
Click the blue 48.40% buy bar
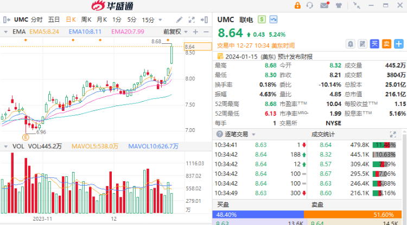point(258,214)
